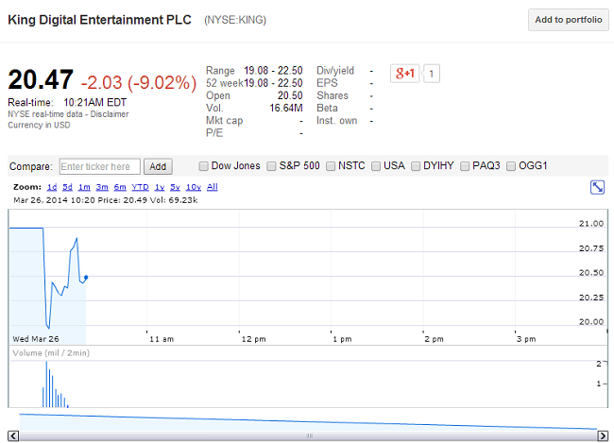Click the +1 share count bubble
The image size is (614, 443).
point(432,73)
